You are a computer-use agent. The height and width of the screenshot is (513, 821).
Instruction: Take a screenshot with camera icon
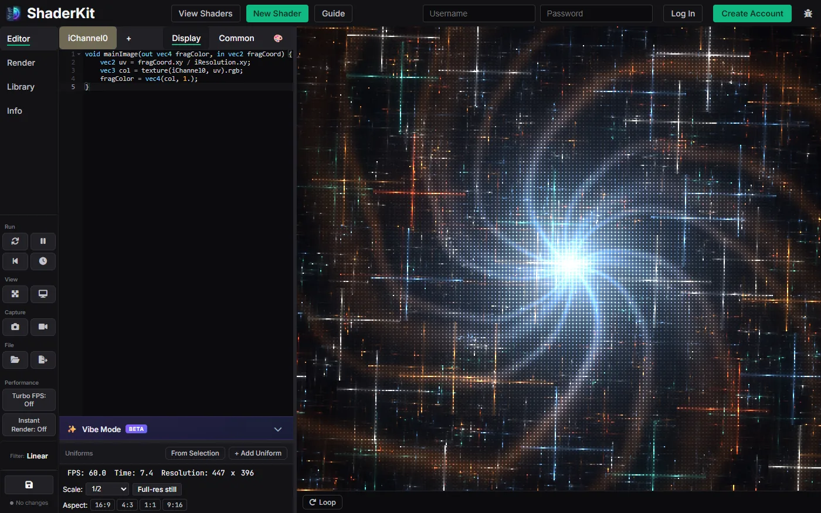pos(15,327)
